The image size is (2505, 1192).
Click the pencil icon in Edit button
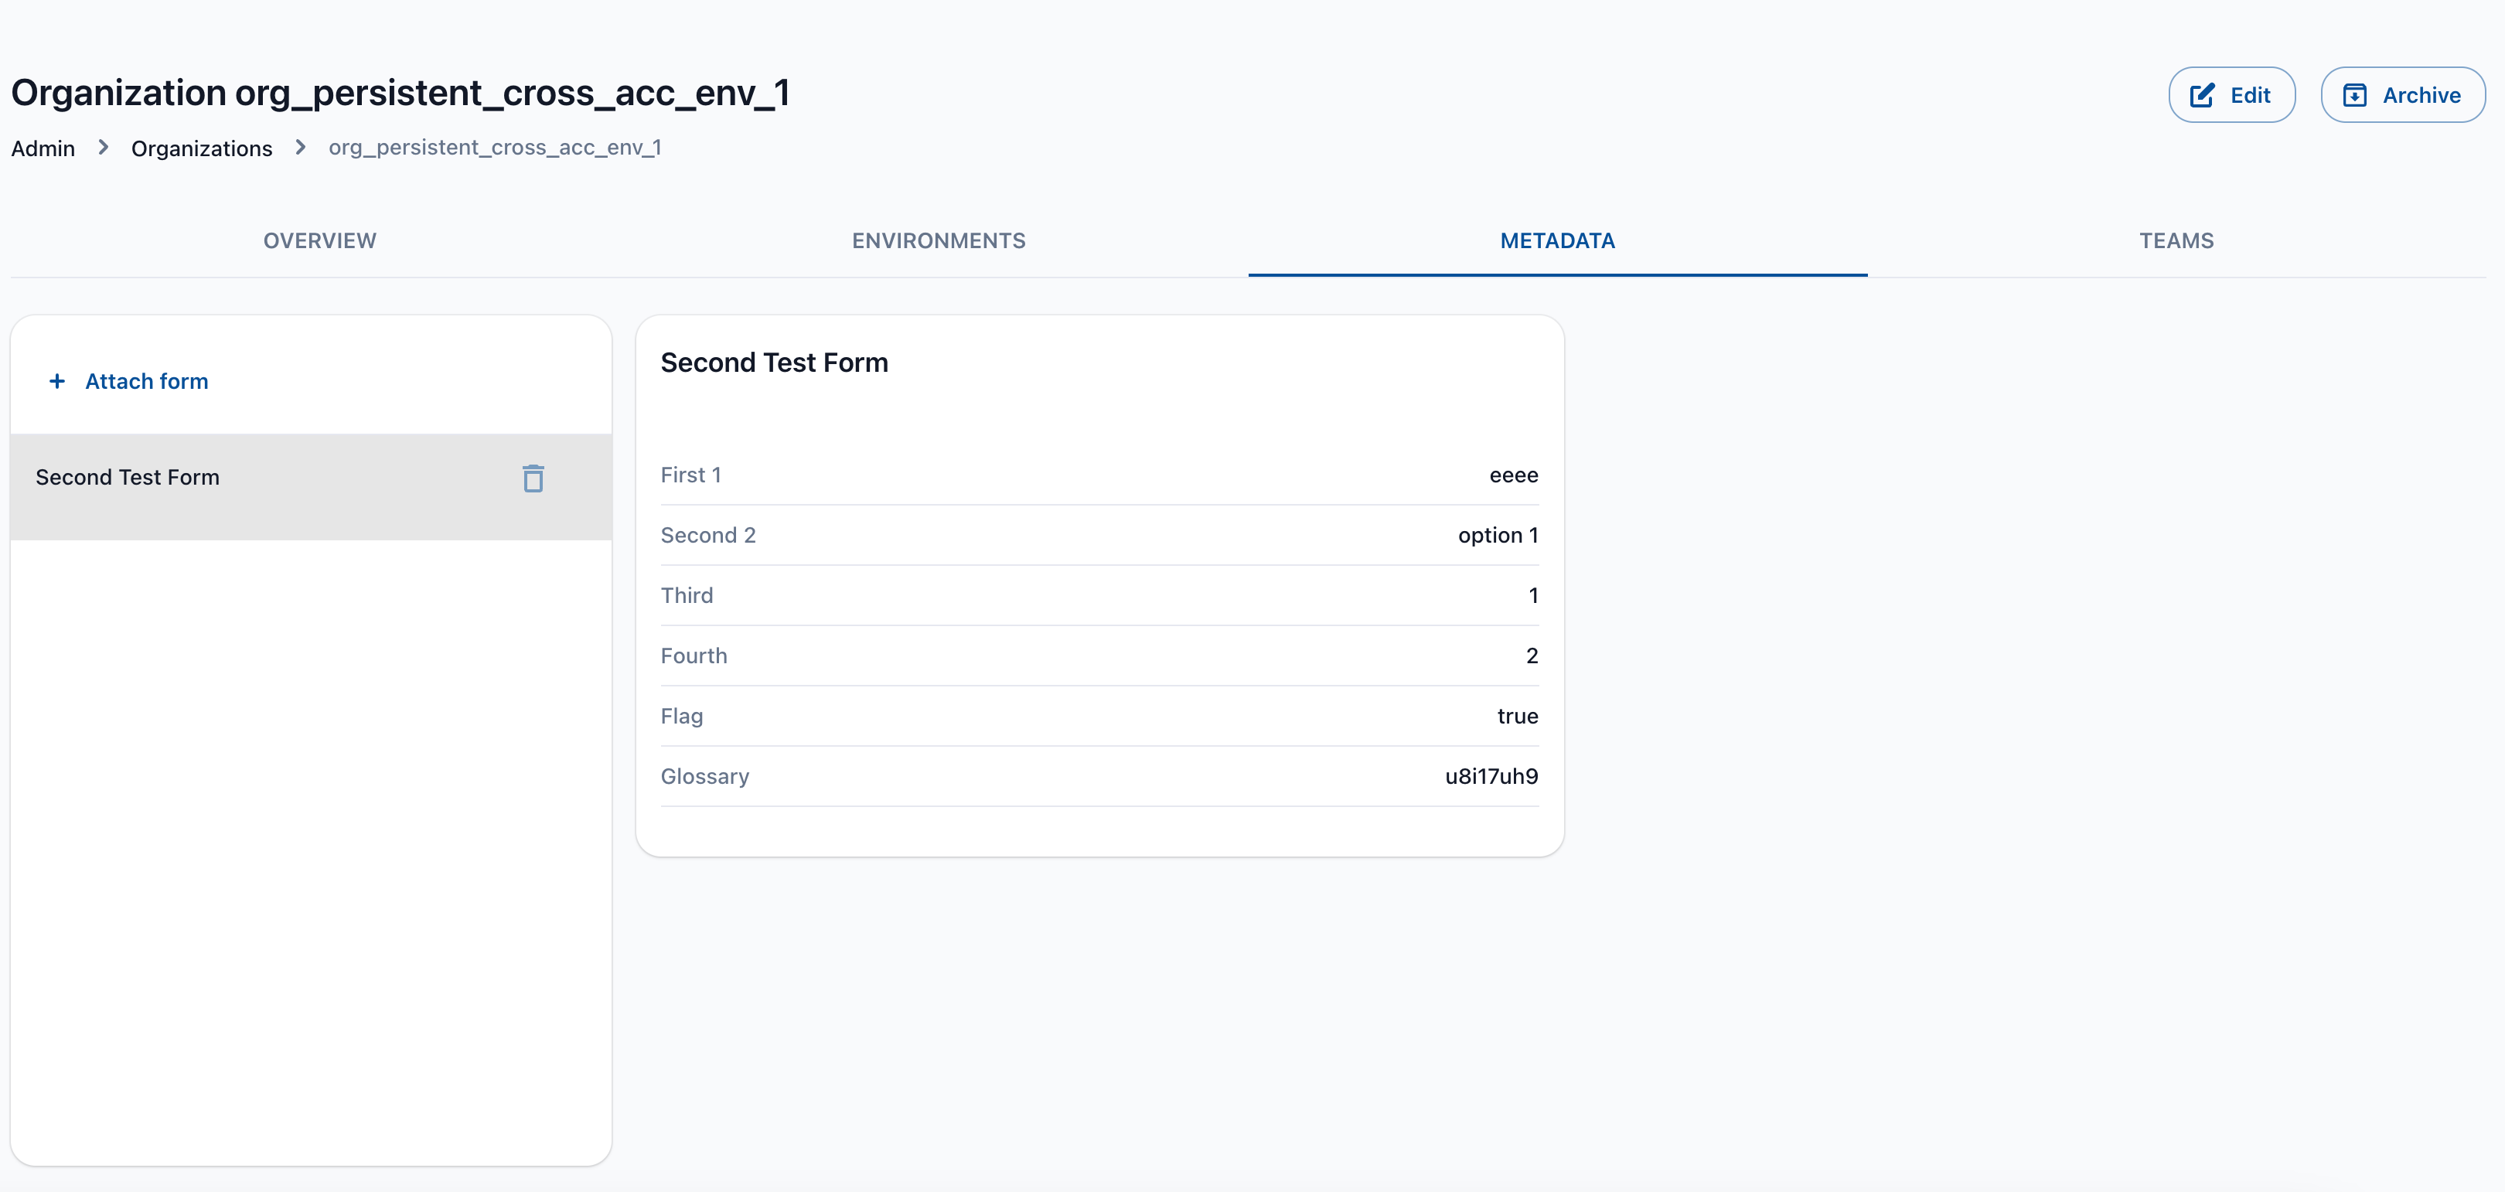point(2202,95)
